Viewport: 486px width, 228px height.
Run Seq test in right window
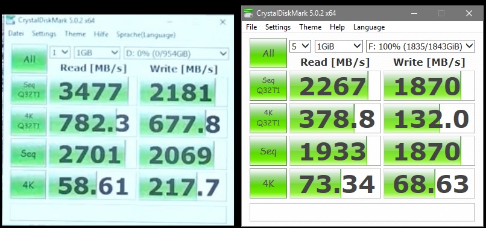(268, 151)
